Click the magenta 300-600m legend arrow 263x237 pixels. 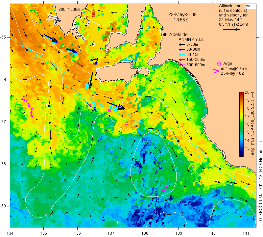(182, 65)
